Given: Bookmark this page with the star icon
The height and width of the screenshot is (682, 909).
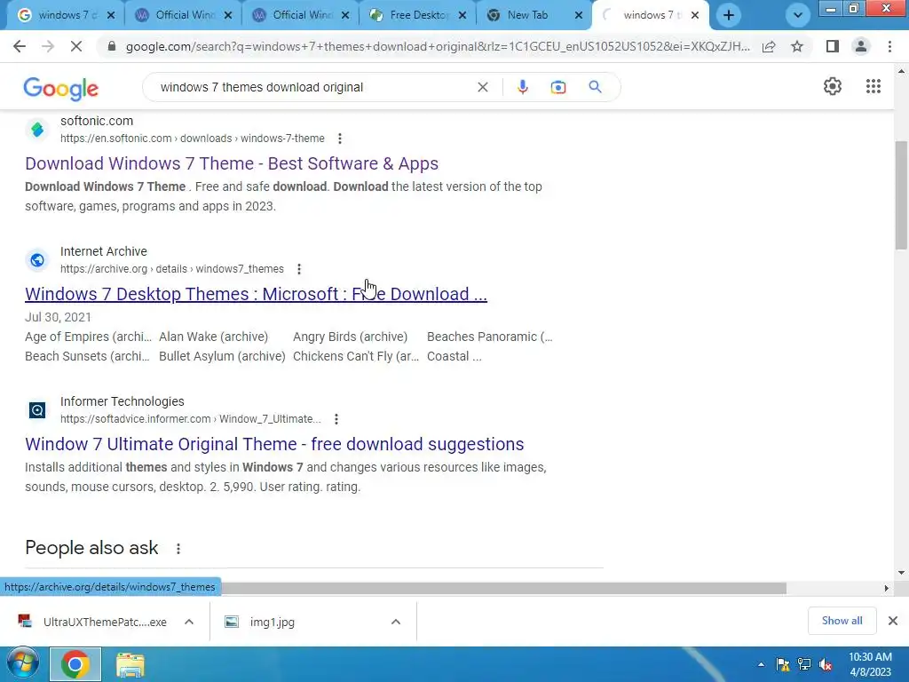Looking at the screenshot, I should (797, 46).
